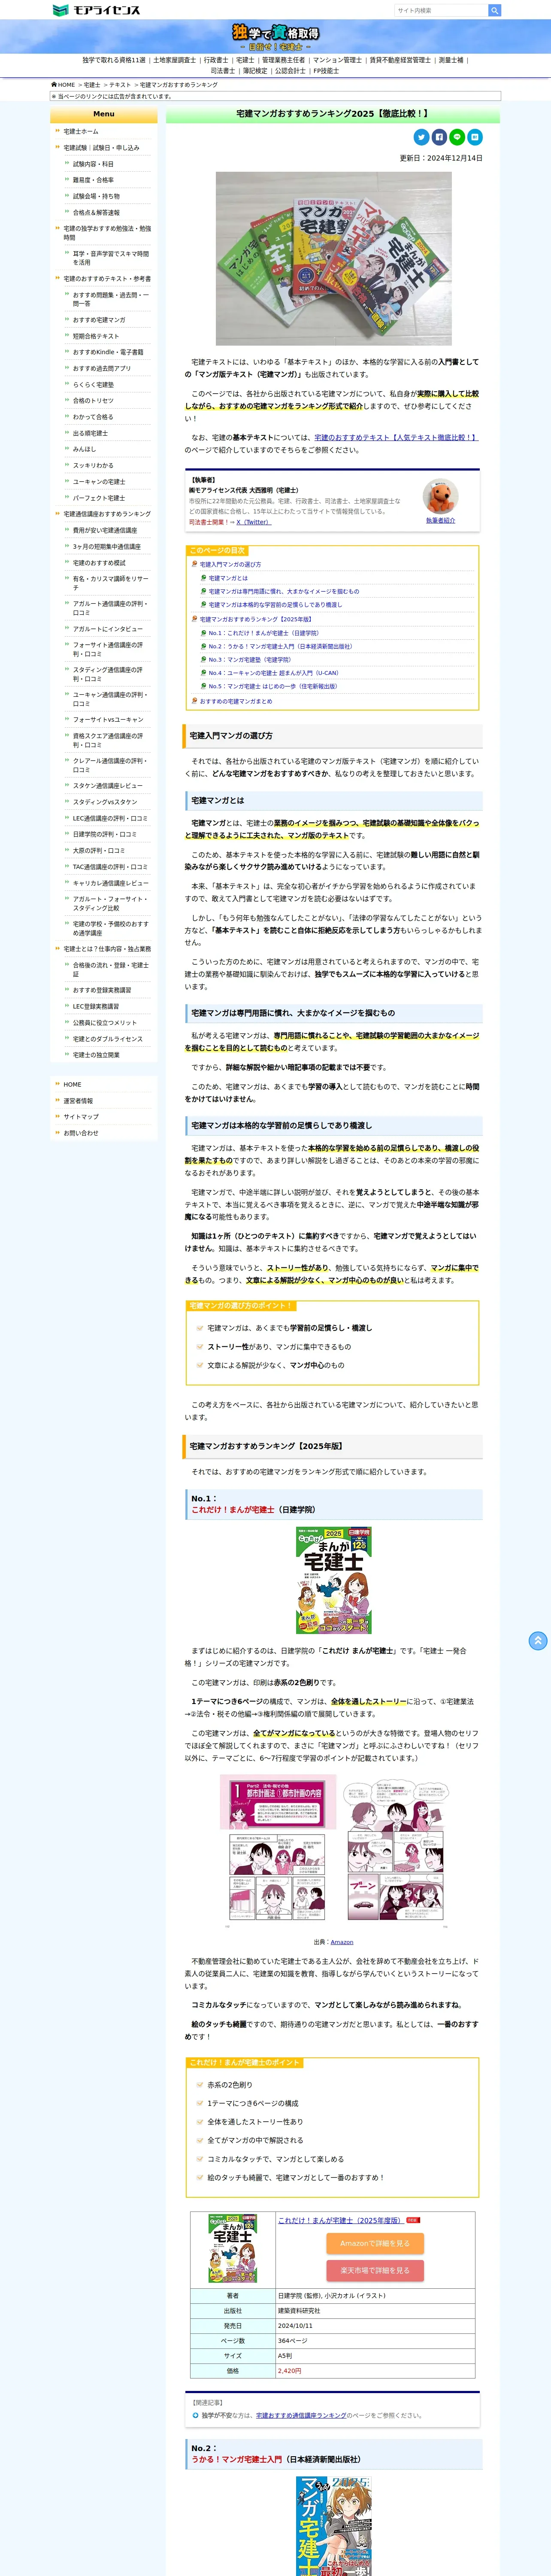Image resolution: width=551 pixels, height=2576 pixels.
Task: Open 行政書士 in top navigation
Action: coord(215,60)
